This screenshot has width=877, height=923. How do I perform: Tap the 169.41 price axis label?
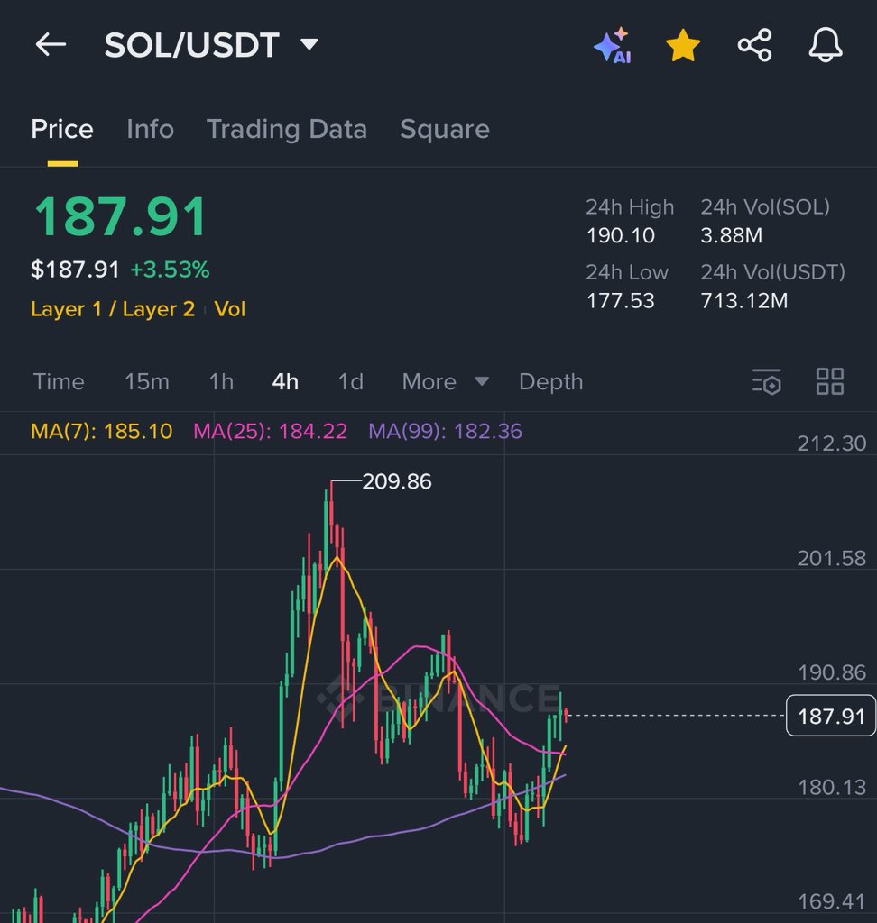click(x=832, y=901)
